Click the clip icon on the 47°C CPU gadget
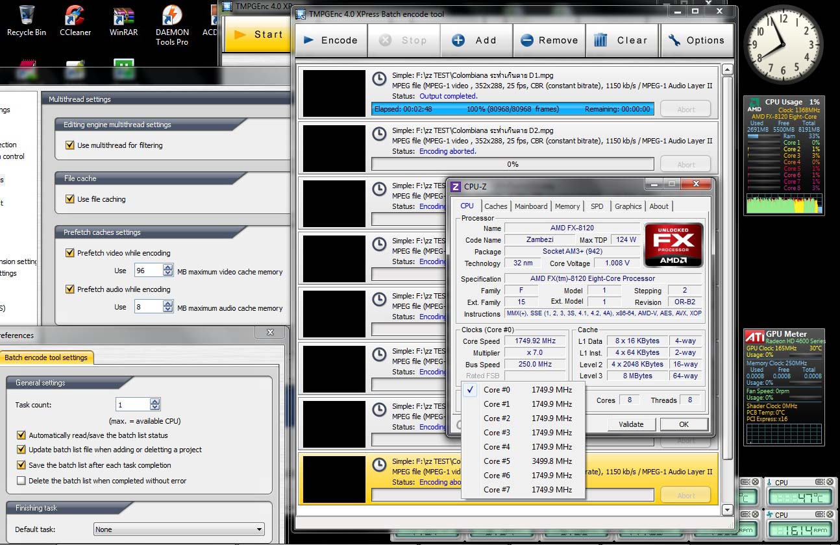Screen dimensions: 840x545 click(x=819, y=482)
